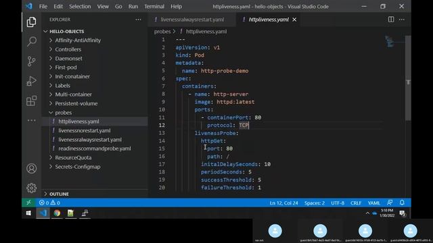Open Explorer panel more actions ellipsis

(138, 20)
